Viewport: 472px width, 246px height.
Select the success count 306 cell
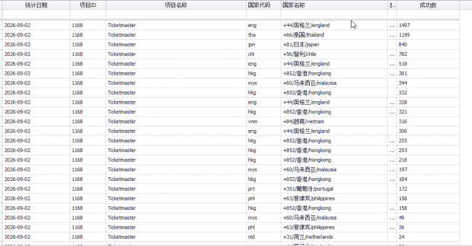[x=428, y=131]
